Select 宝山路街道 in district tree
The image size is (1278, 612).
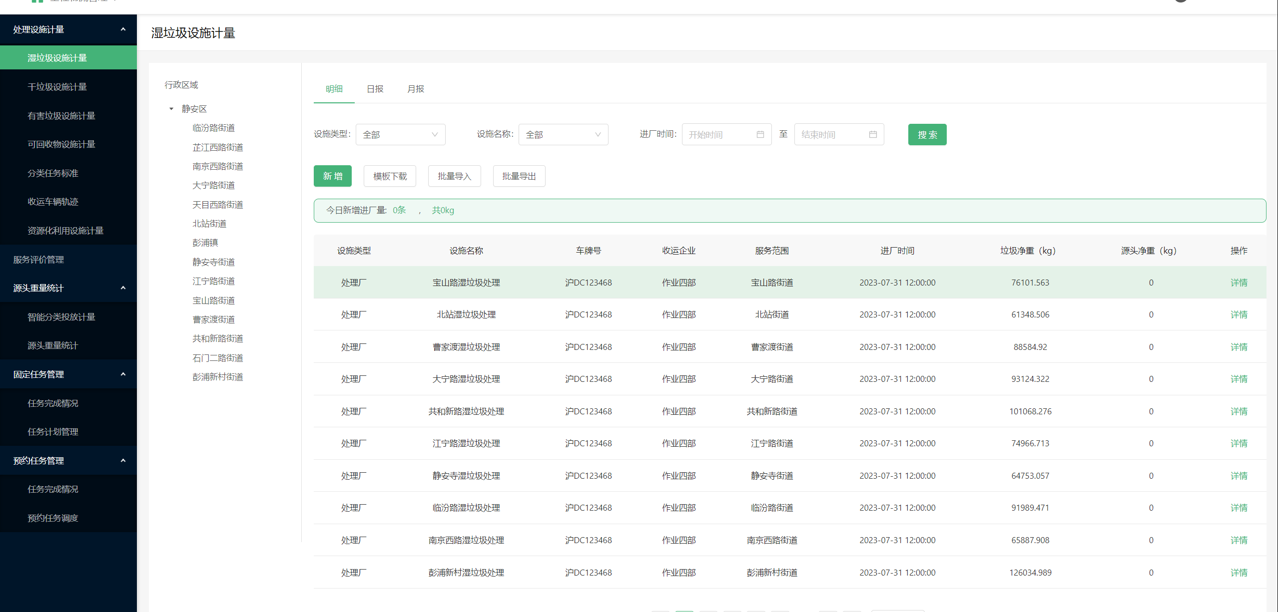tap(213, 301)
